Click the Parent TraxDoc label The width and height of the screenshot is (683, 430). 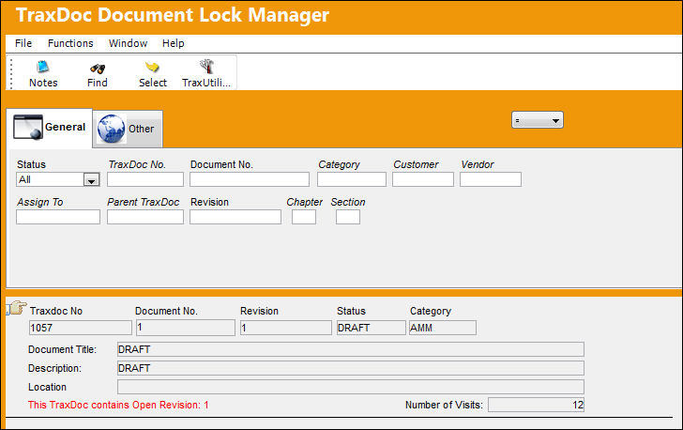click(x=144, y=202)
